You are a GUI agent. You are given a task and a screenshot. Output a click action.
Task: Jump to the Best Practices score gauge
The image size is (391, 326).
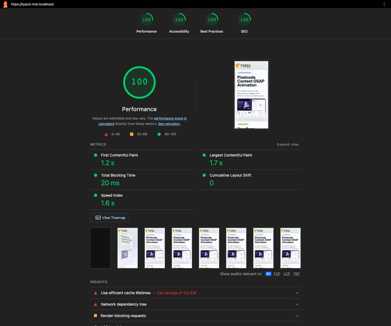[212, 23]
